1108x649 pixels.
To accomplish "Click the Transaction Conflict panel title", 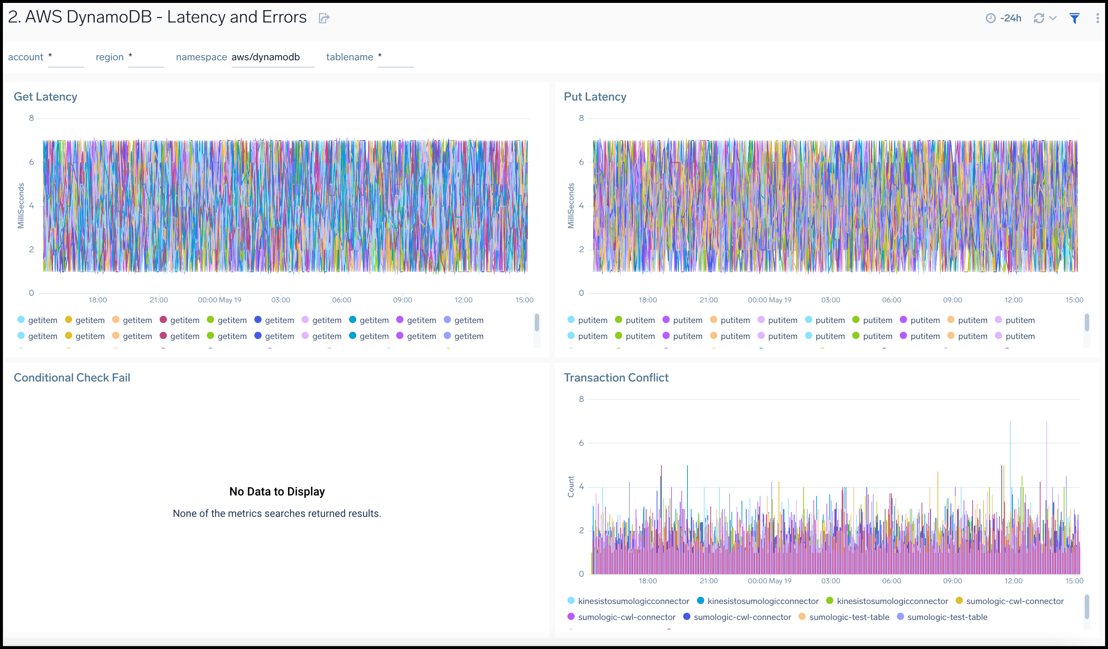I will pos(616,377).
